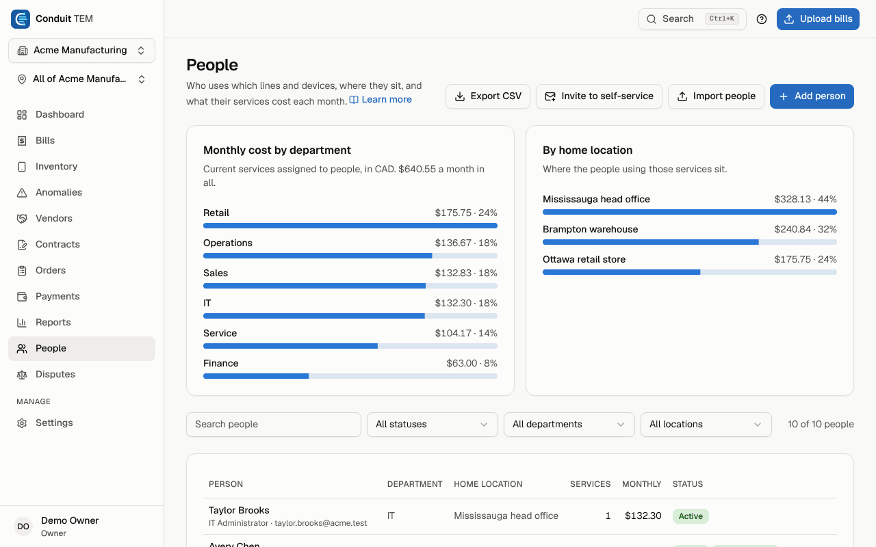Viewport: 876px width, 547px height.
Task: Click the Inventory icon in sidebar
Action: (22, 167)
